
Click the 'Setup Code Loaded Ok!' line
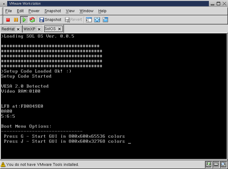[x=36, y=71]
